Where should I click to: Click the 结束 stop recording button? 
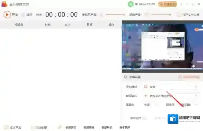(27, 15)
